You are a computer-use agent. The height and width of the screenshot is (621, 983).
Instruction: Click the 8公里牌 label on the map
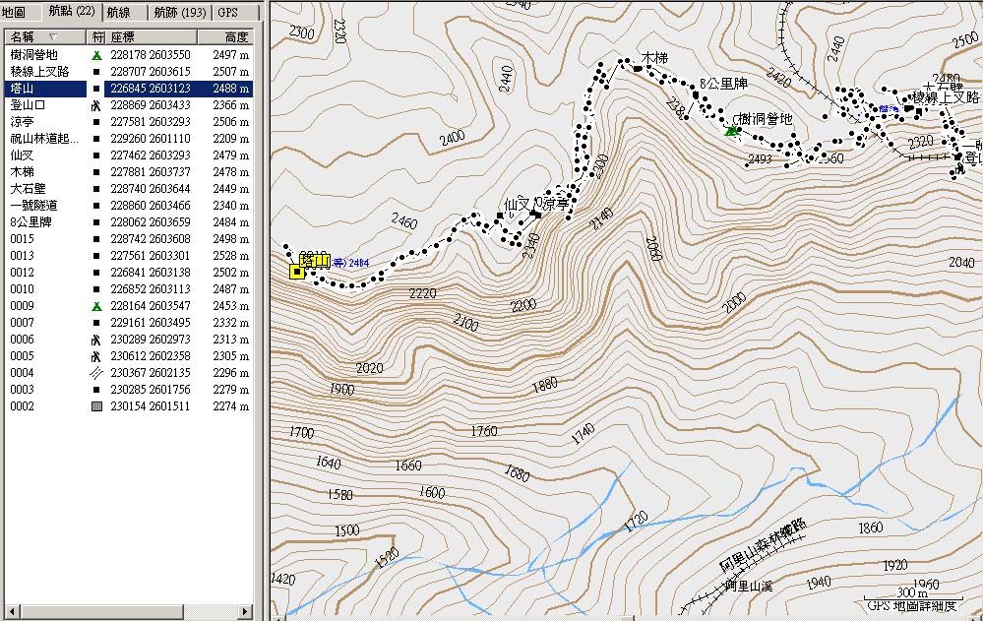pos(723,84)
